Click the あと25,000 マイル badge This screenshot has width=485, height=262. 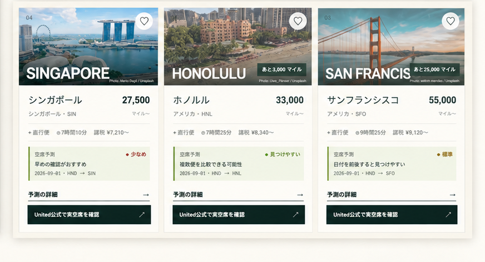(434, 70)
